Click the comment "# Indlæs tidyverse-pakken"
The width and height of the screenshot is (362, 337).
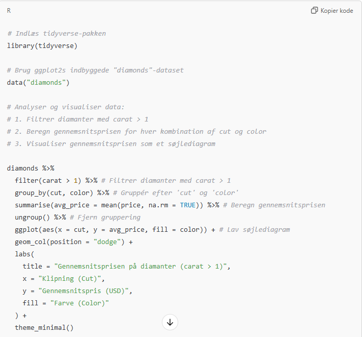coord(57,34)
